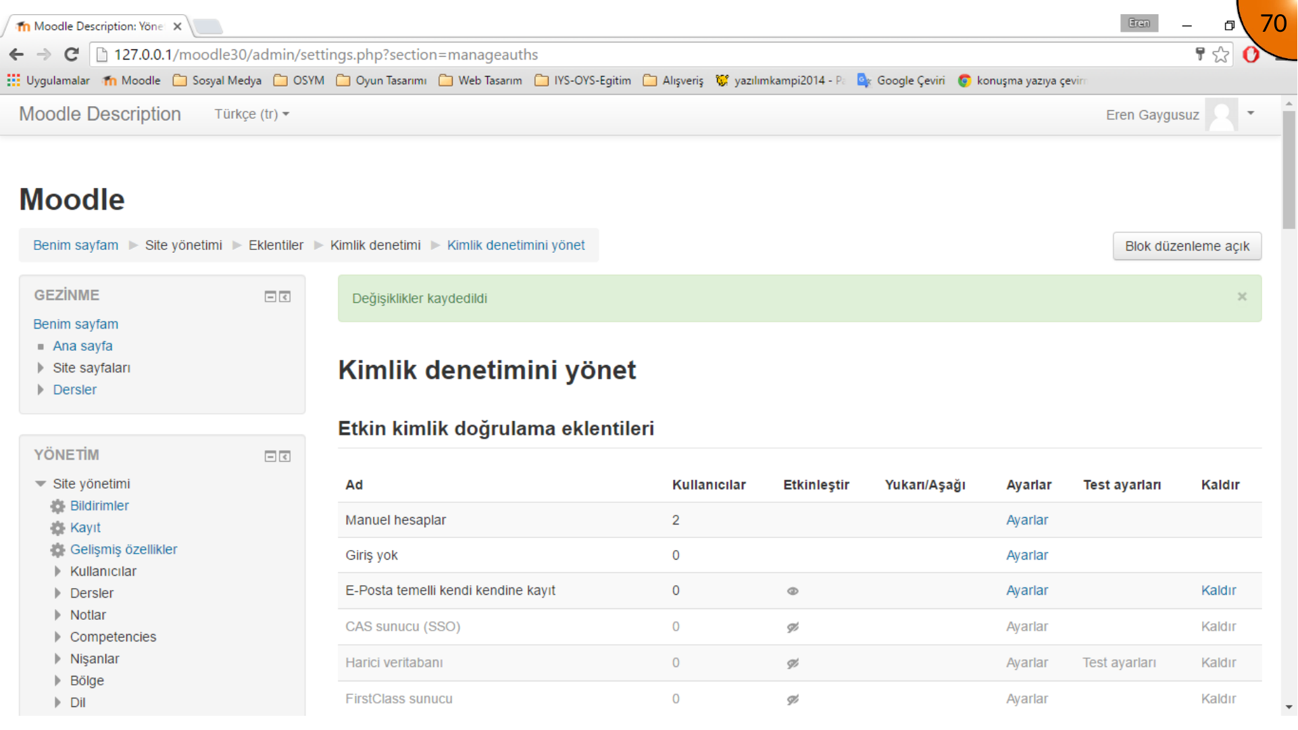This screenshot has width=1298, height=730.
Task: Open Ayarlar for E-Posta temelli kayıt
Action: (x=1027, y=590)
